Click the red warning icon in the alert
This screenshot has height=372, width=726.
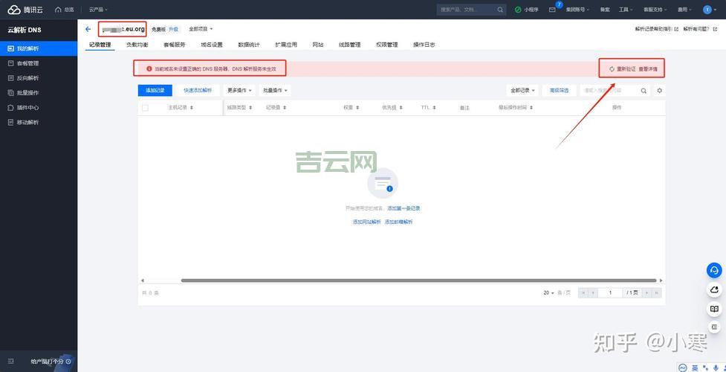[x=149, y=68]
